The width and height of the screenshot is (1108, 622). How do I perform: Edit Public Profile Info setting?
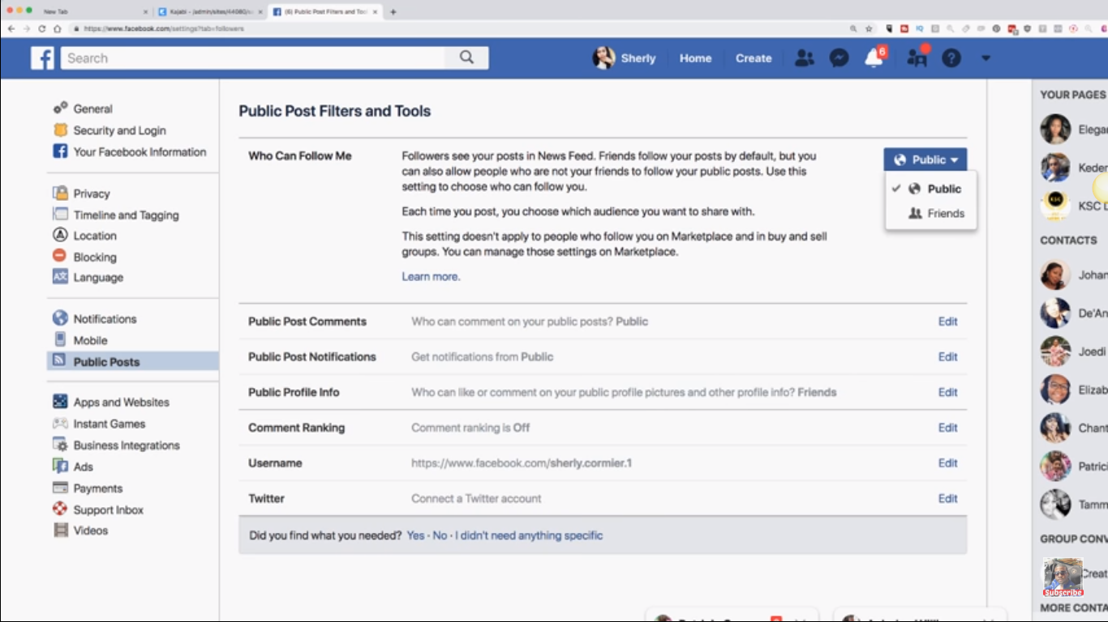[947, 393]
